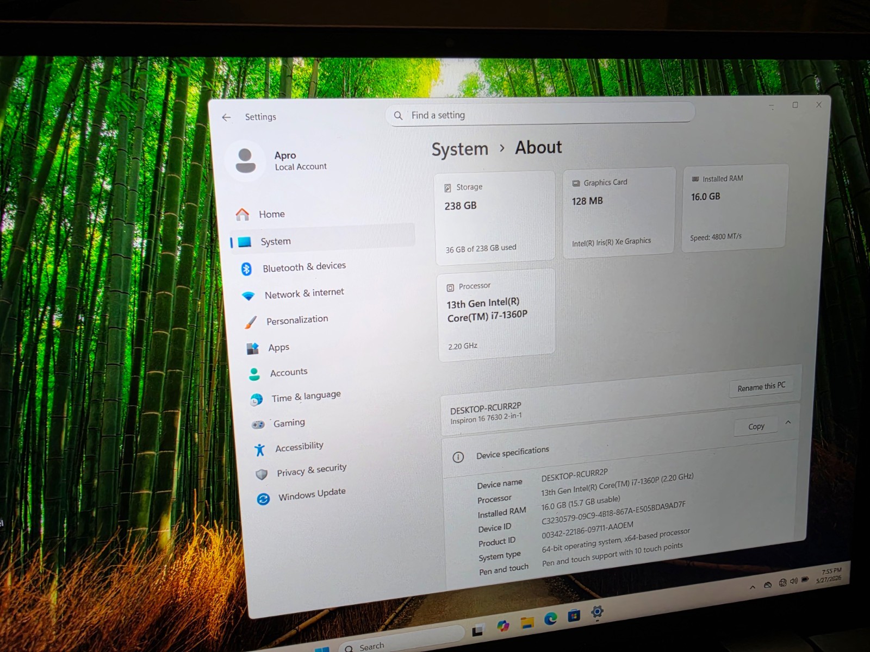Click the OneDrive cloud tray icon
Viewport: 870px width, 652px height.
pyautogui.click(x=768, y=585)
